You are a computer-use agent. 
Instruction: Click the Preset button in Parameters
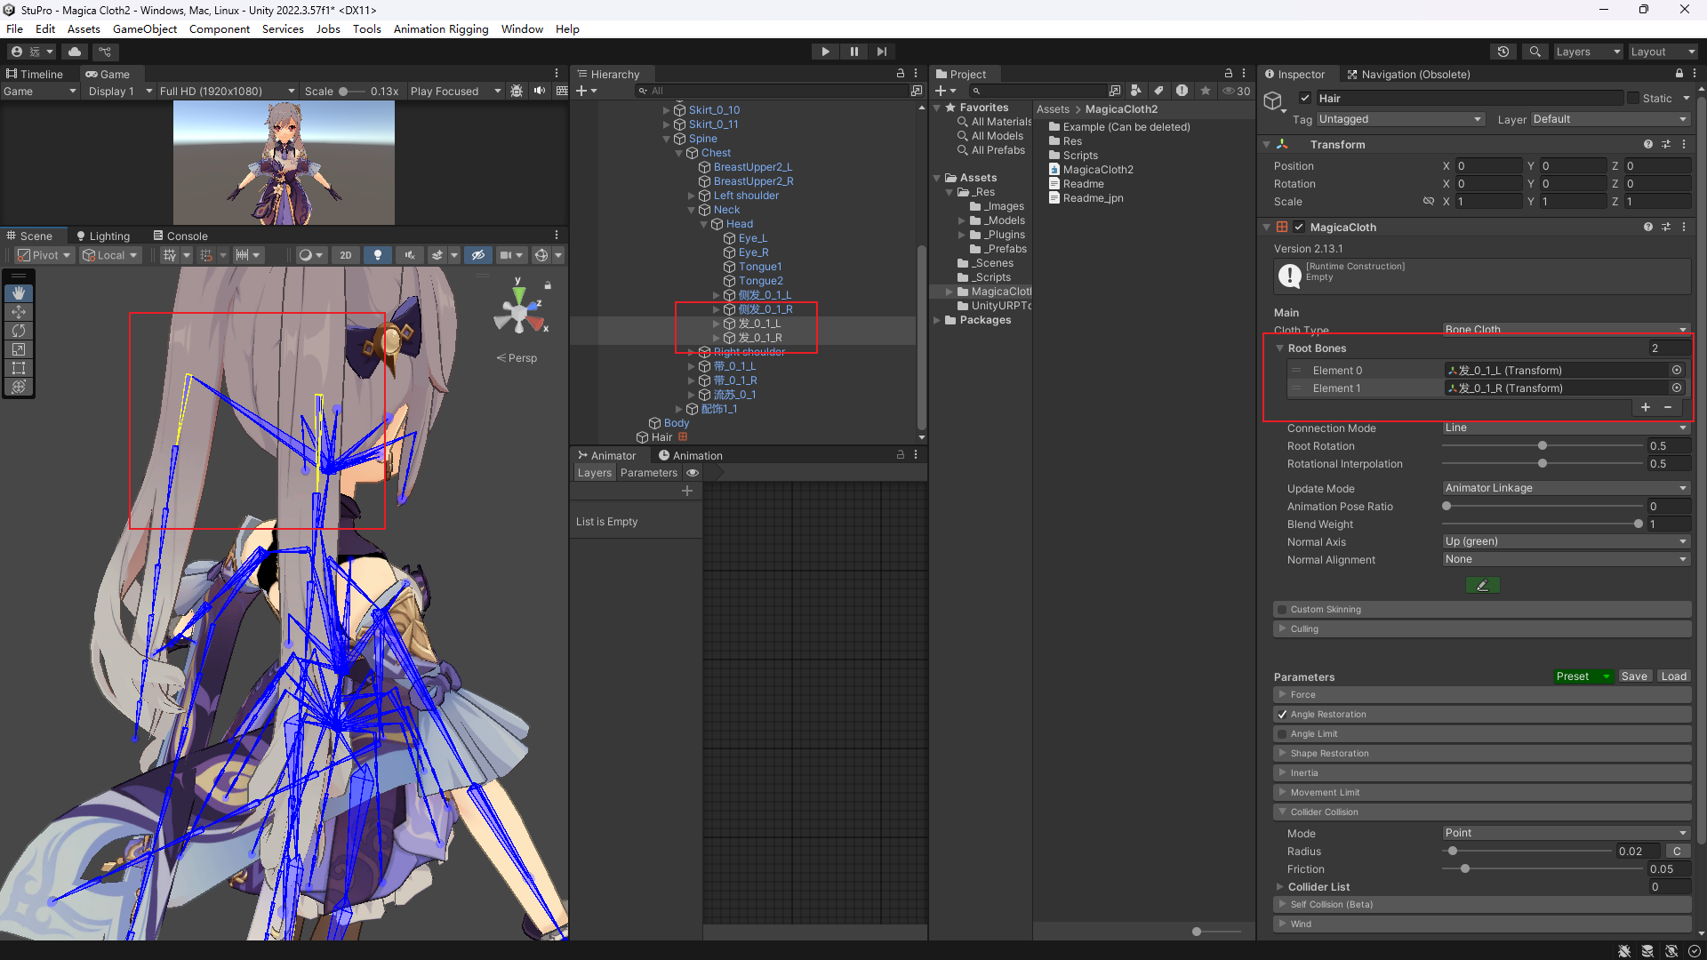(1583, 676)
